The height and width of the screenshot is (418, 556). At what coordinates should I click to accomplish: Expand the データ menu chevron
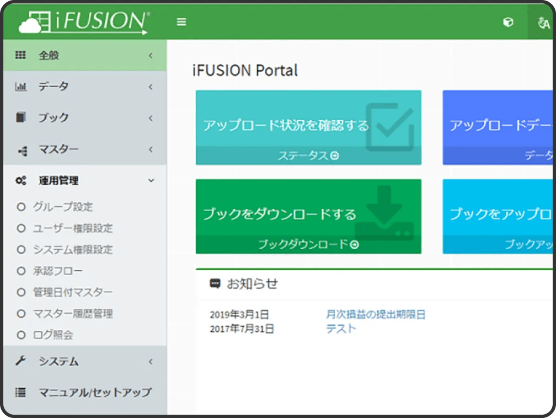[151, 87]
